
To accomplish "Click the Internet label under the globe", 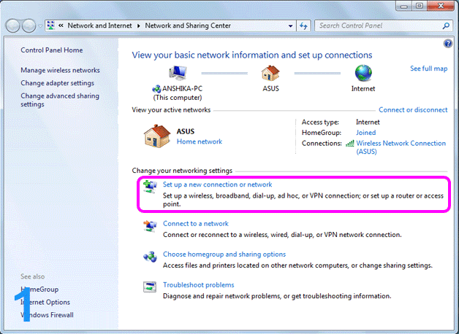I will point(363,89).
